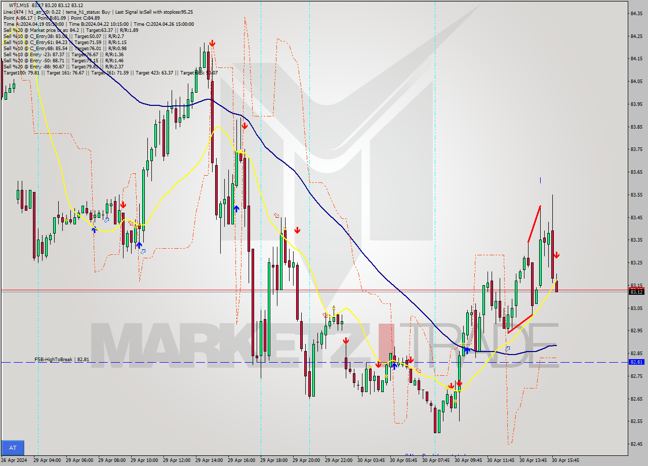648x466 pixels.
Task: Click the 83.45 price axis label
Action: [636, 217]
